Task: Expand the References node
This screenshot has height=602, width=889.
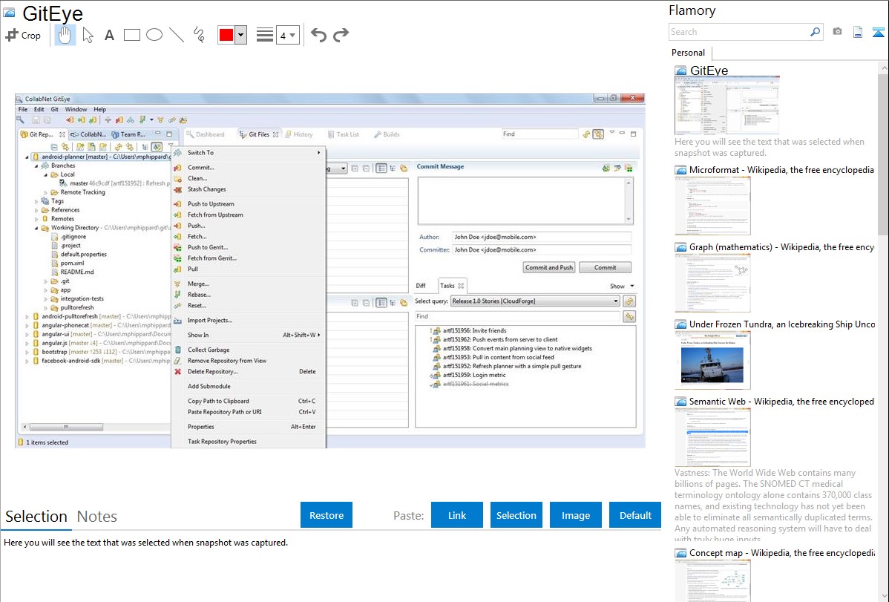Action: tap(36, 211)
